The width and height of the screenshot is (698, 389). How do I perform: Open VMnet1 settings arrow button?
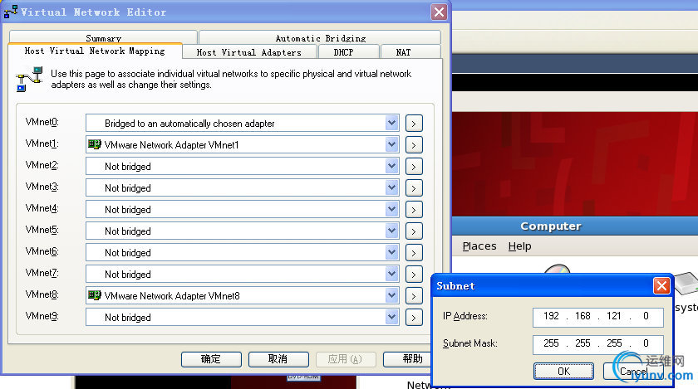[414, 145]
